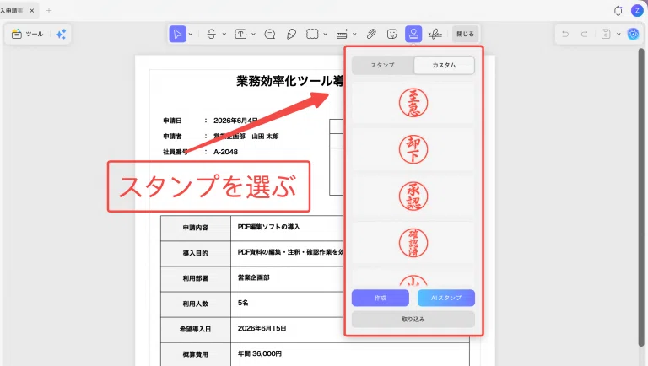Choose the 至急 stamp
The height and width of the screenshot is (366, 648).
[x=413, y=103]
